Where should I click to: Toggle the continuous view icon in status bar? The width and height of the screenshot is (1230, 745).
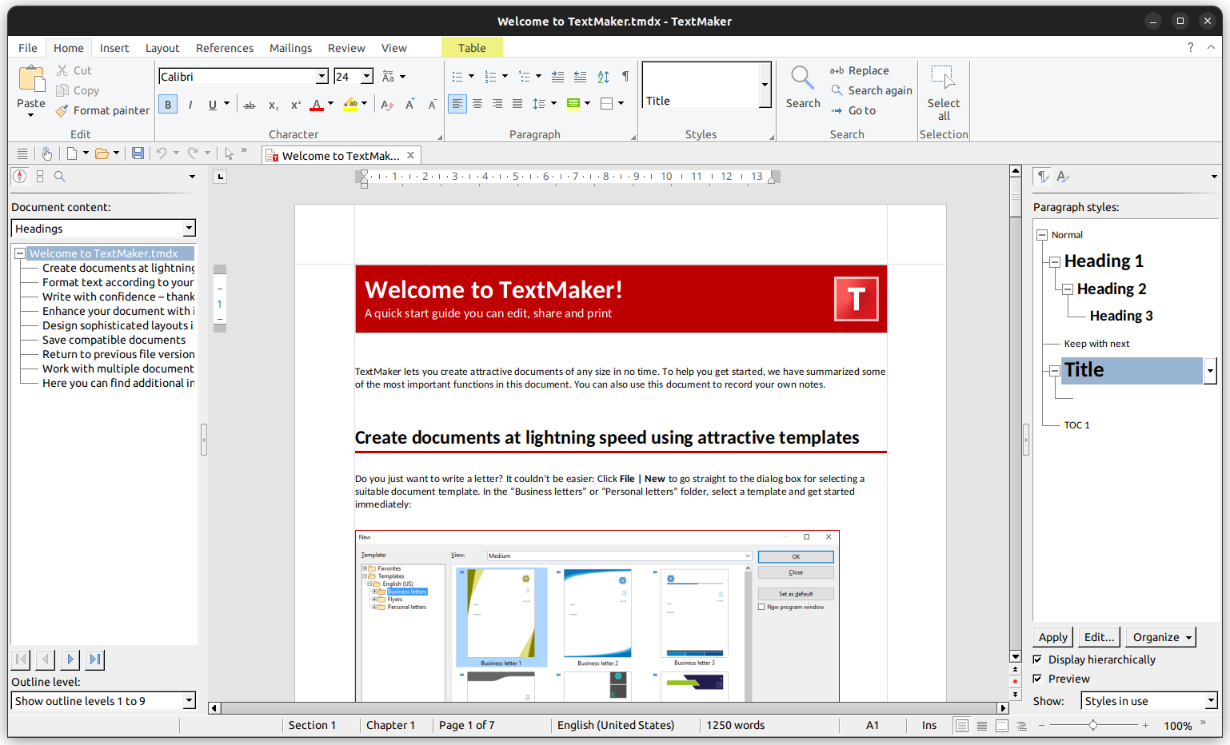(982, 726)
